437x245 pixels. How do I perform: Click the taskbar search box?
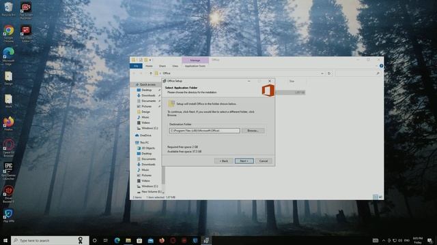click(x=50, y=240)
